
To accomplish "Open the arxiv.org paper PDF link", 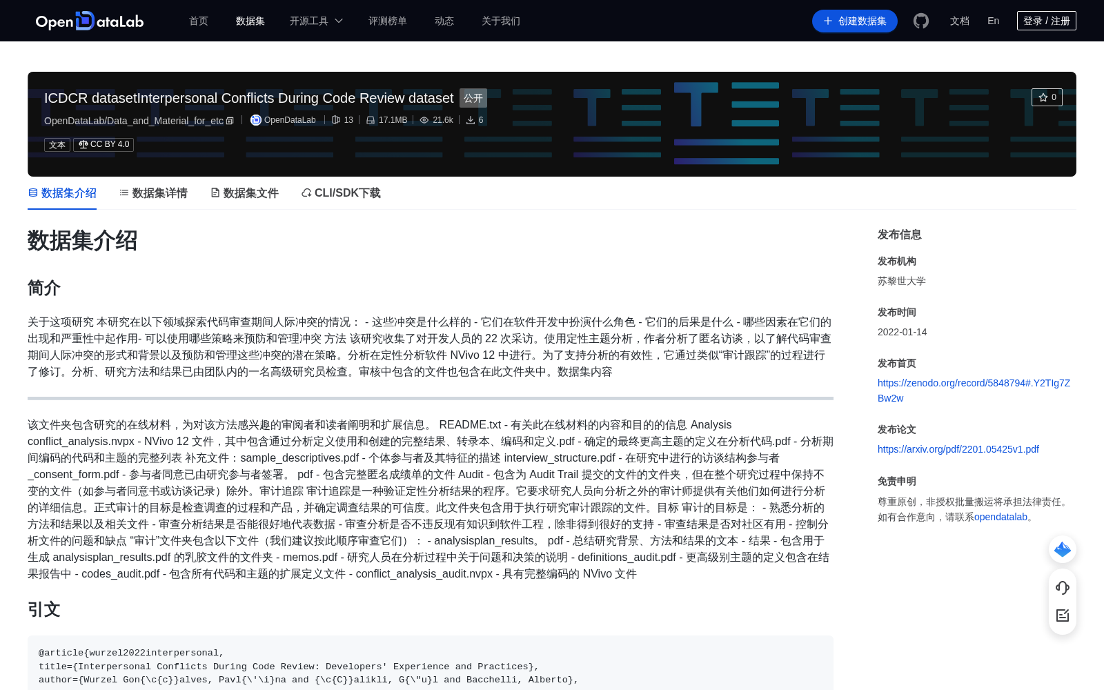I will pyautogui.click(x=958, y=449).
